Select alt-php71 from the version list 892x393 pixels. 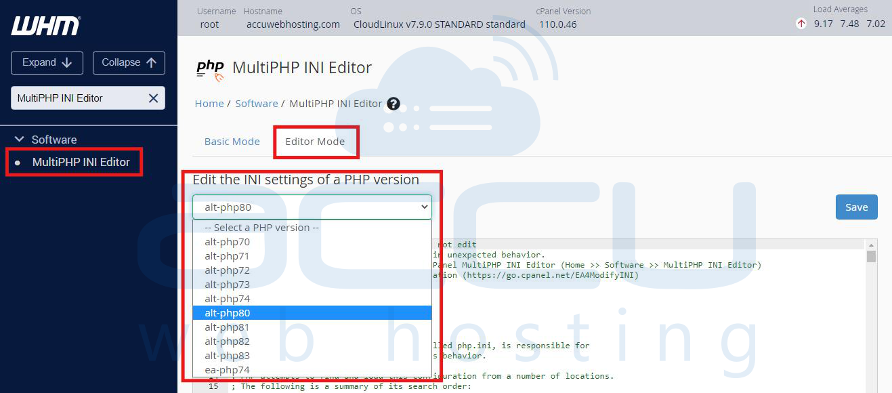(312, 256)
